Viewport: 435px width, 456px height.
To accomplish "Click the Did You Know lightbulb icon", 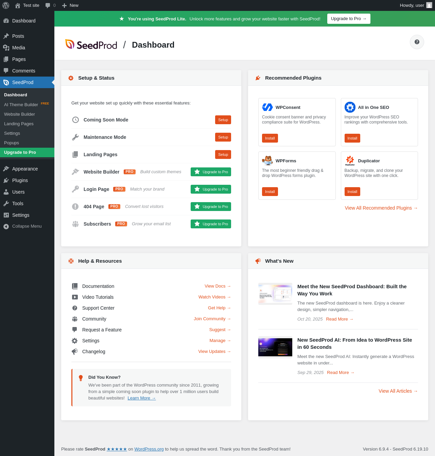I will [x=81, y=378].
